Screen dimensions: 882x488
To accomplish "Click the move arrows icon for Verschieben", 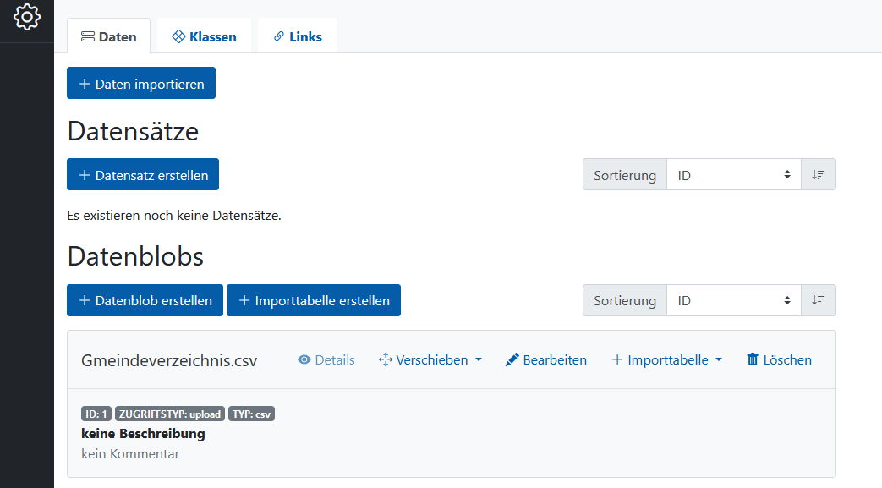I will click(x=386, y=359).
